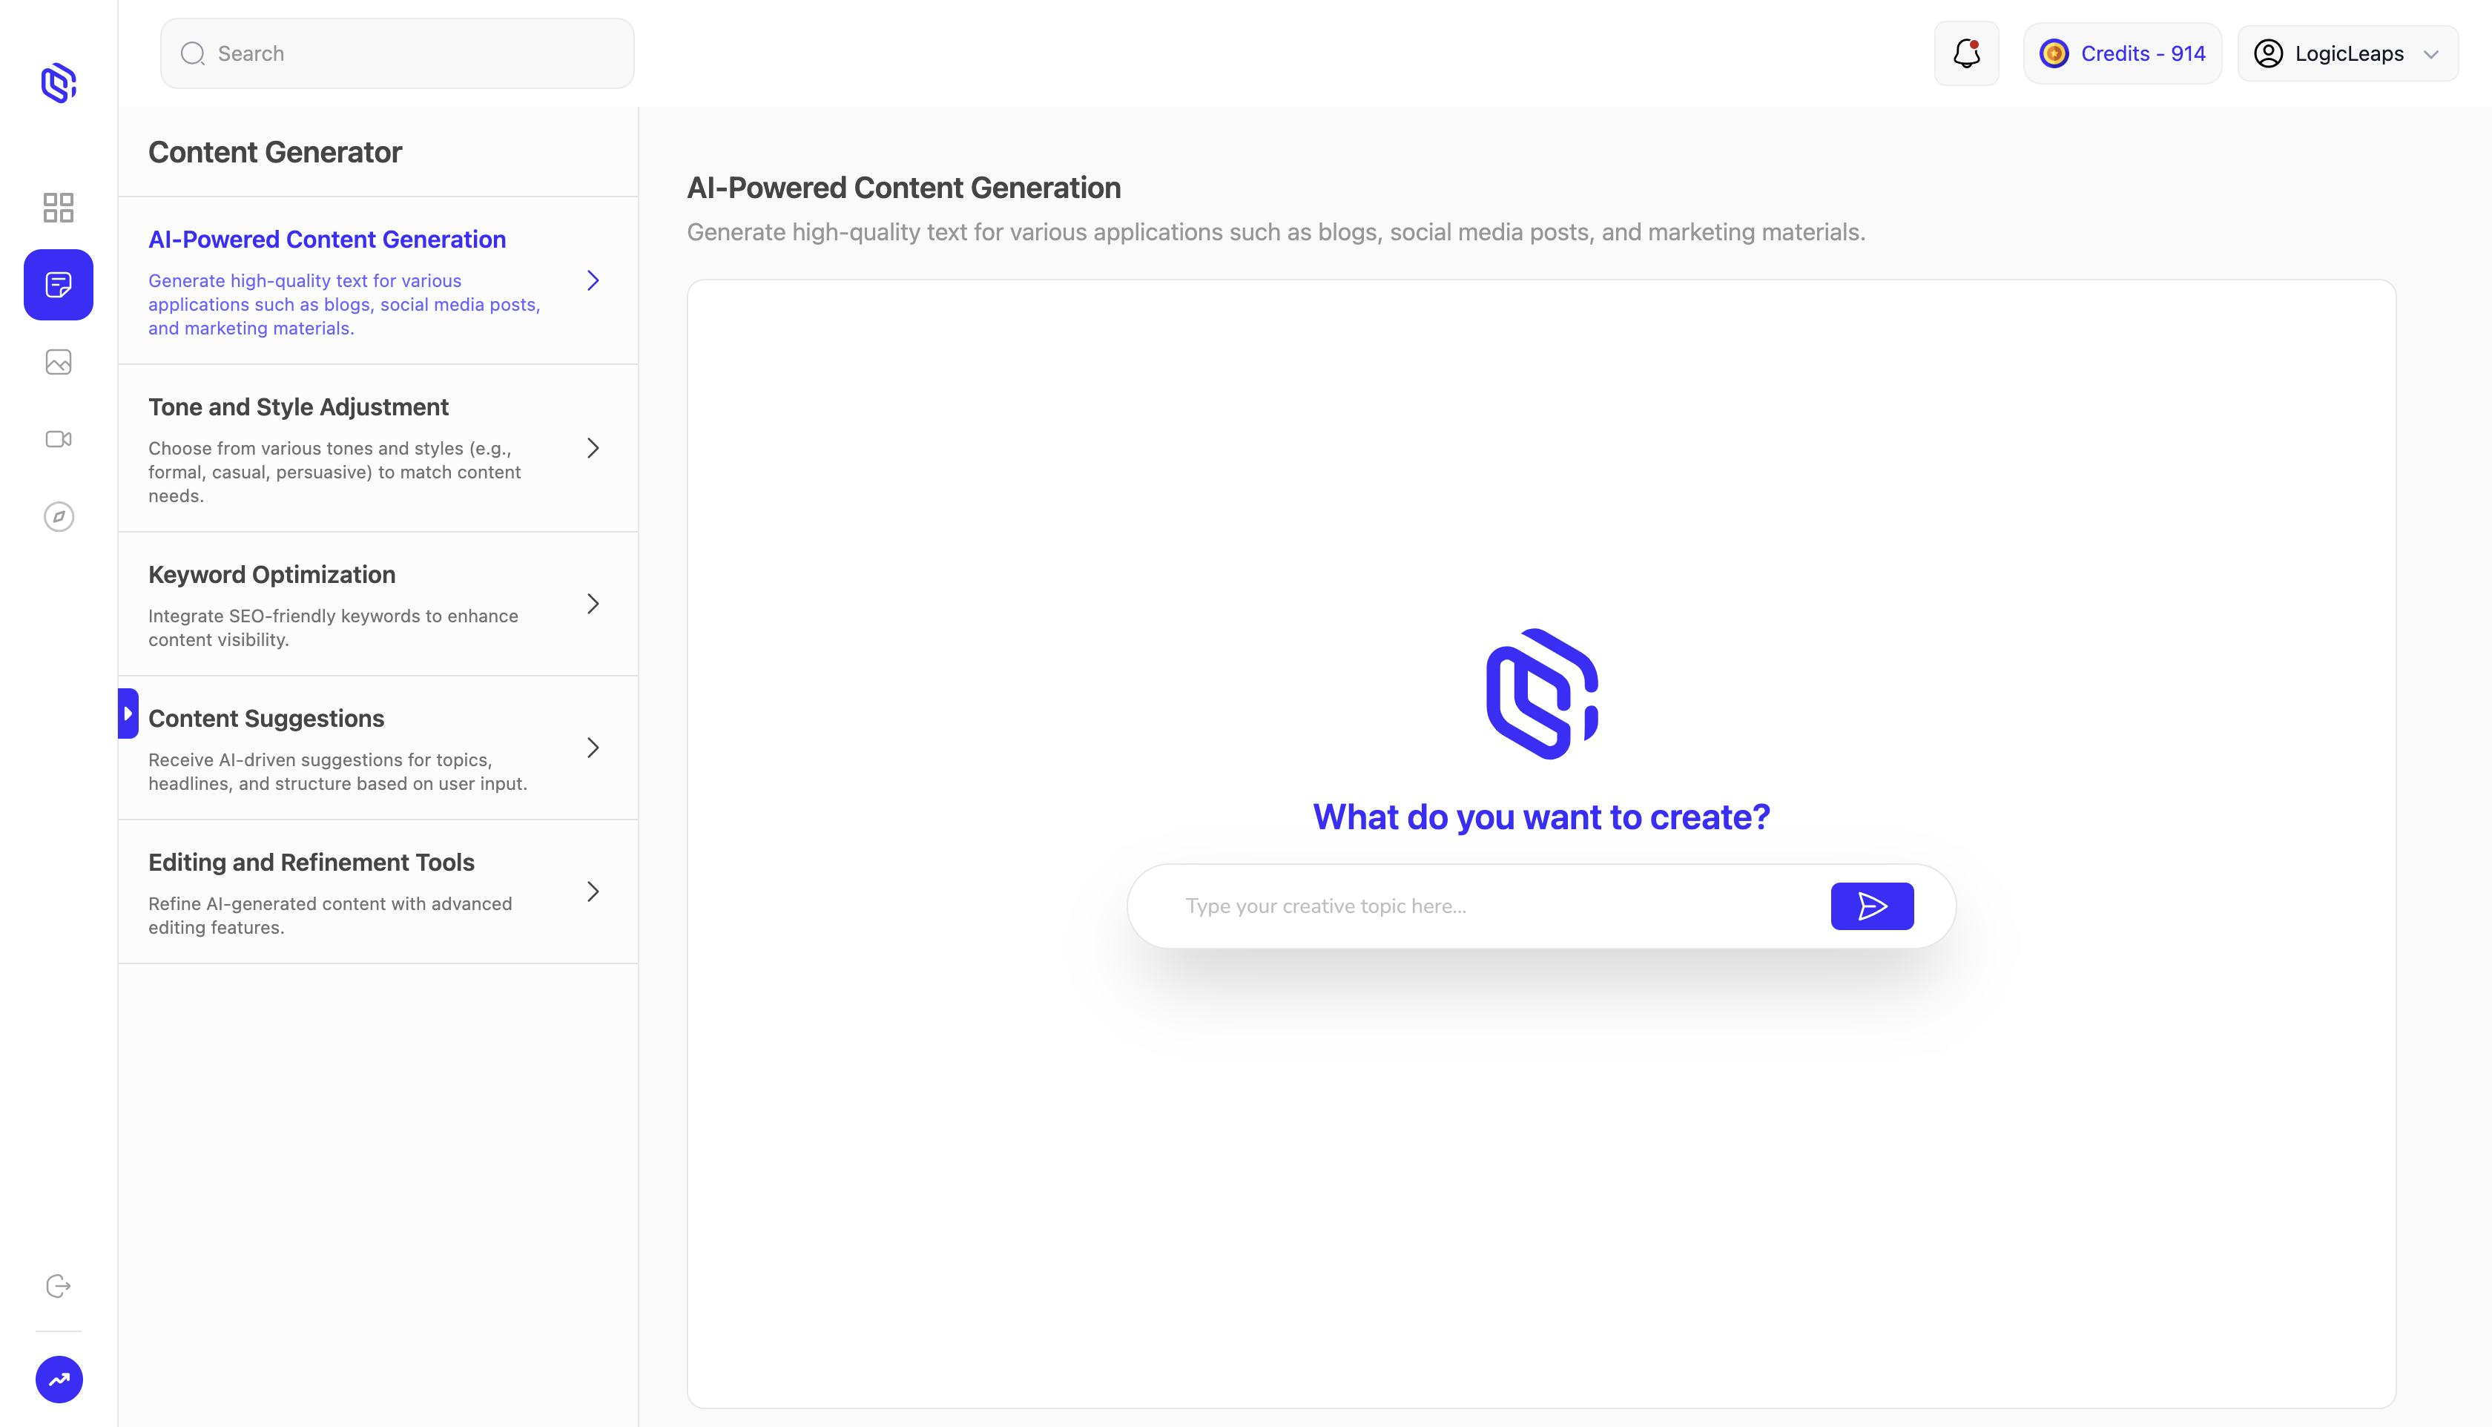Select AI-Powered Content Generation menu item
The image size is (2492, 1427).
click(x=378, y=280)
